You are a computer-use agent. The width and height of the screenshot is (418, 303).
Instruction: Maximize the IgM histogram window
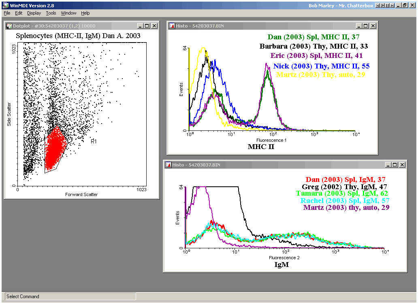395,165
